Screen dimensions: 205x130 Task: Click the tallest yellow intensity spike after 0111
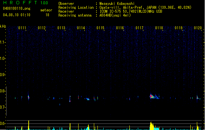click(x=29, y=125)
